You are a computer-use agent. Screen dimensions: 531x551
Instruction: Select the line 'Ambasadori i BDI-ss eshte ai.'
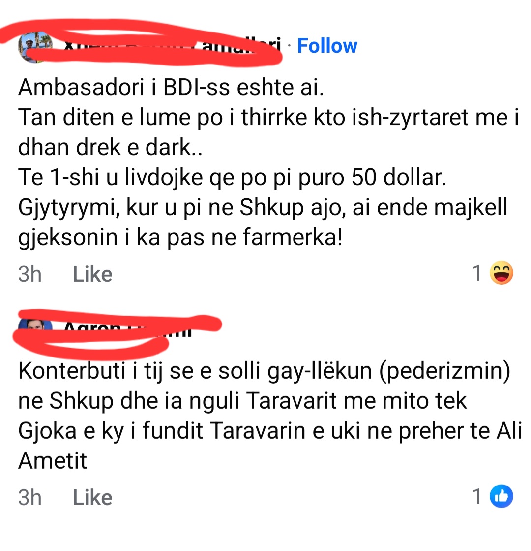[171, 87]
